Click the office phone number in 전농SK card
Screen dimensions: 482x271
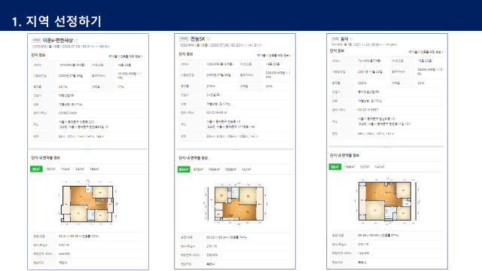216,113
